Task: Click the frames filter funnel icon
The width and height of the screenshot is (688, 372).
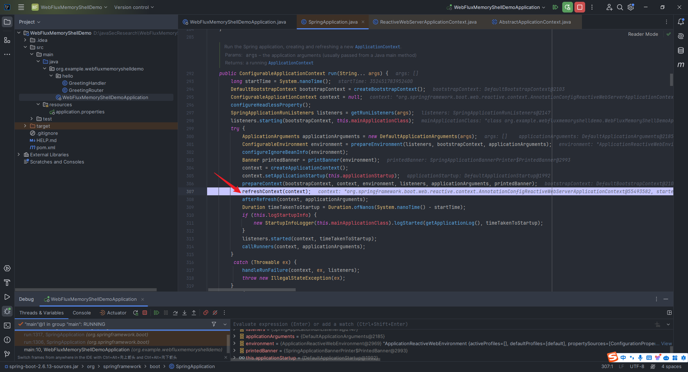Action: 214,324
